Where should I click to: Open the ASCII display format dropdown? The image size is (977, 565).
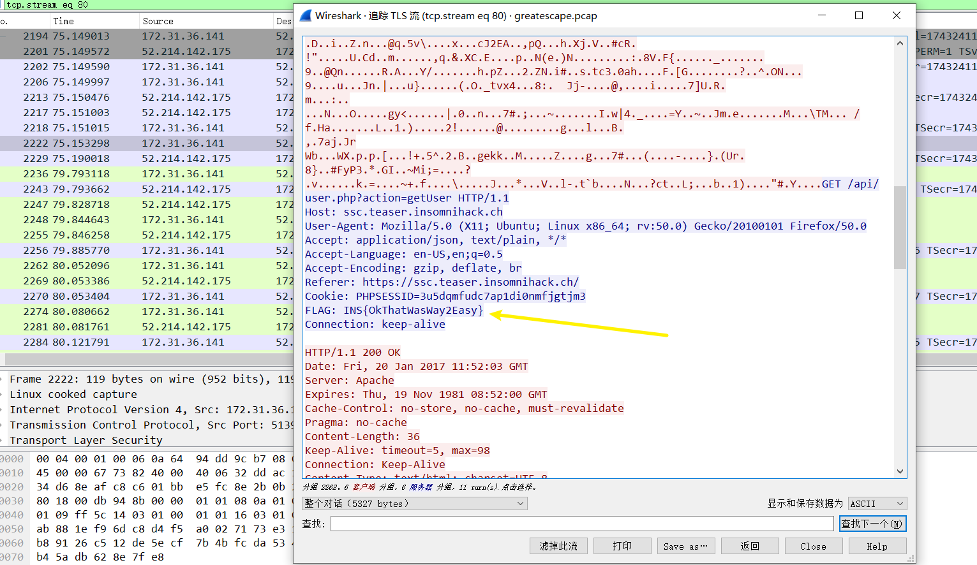[x=877, y=504]
